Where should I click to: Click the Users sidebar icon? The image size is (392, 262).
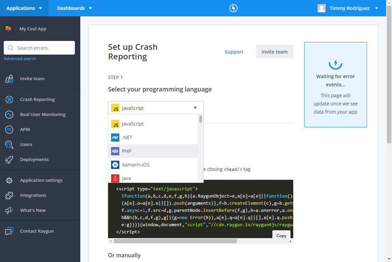click(x=9, y=144)
